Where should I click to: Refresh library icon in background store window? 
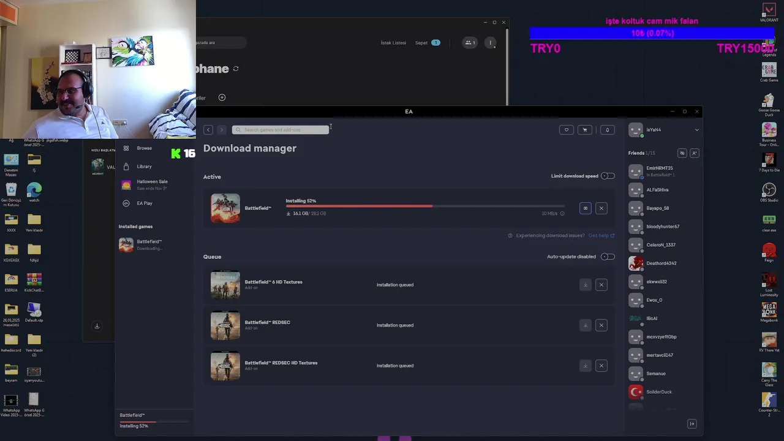[236, 69]
